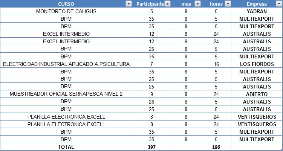283x151 pixels.
Task: Click the LOS FIORDOS company cell
Action: pyautogui.click(x=257, y=64)
